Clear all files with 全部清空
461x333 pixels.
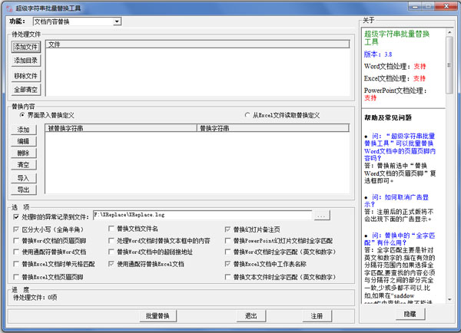[x=25, y=90]
